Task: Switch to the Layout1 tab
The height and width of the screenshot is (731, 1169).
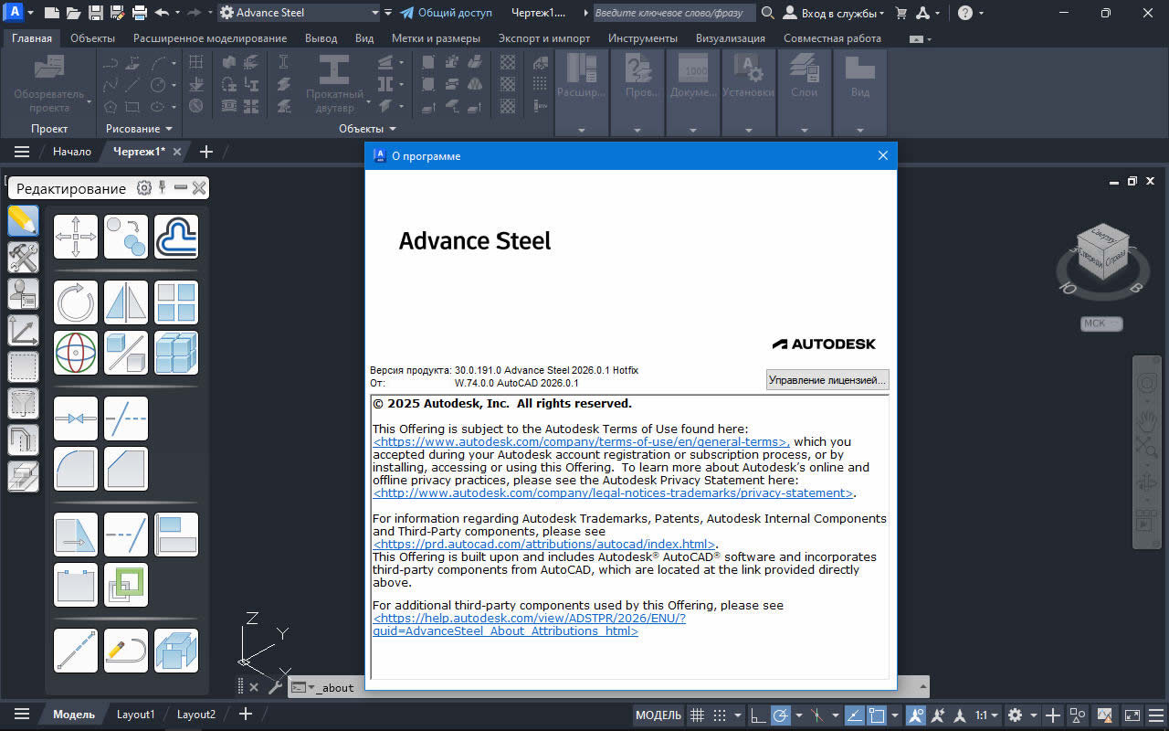Action: [x=135, y=715]
